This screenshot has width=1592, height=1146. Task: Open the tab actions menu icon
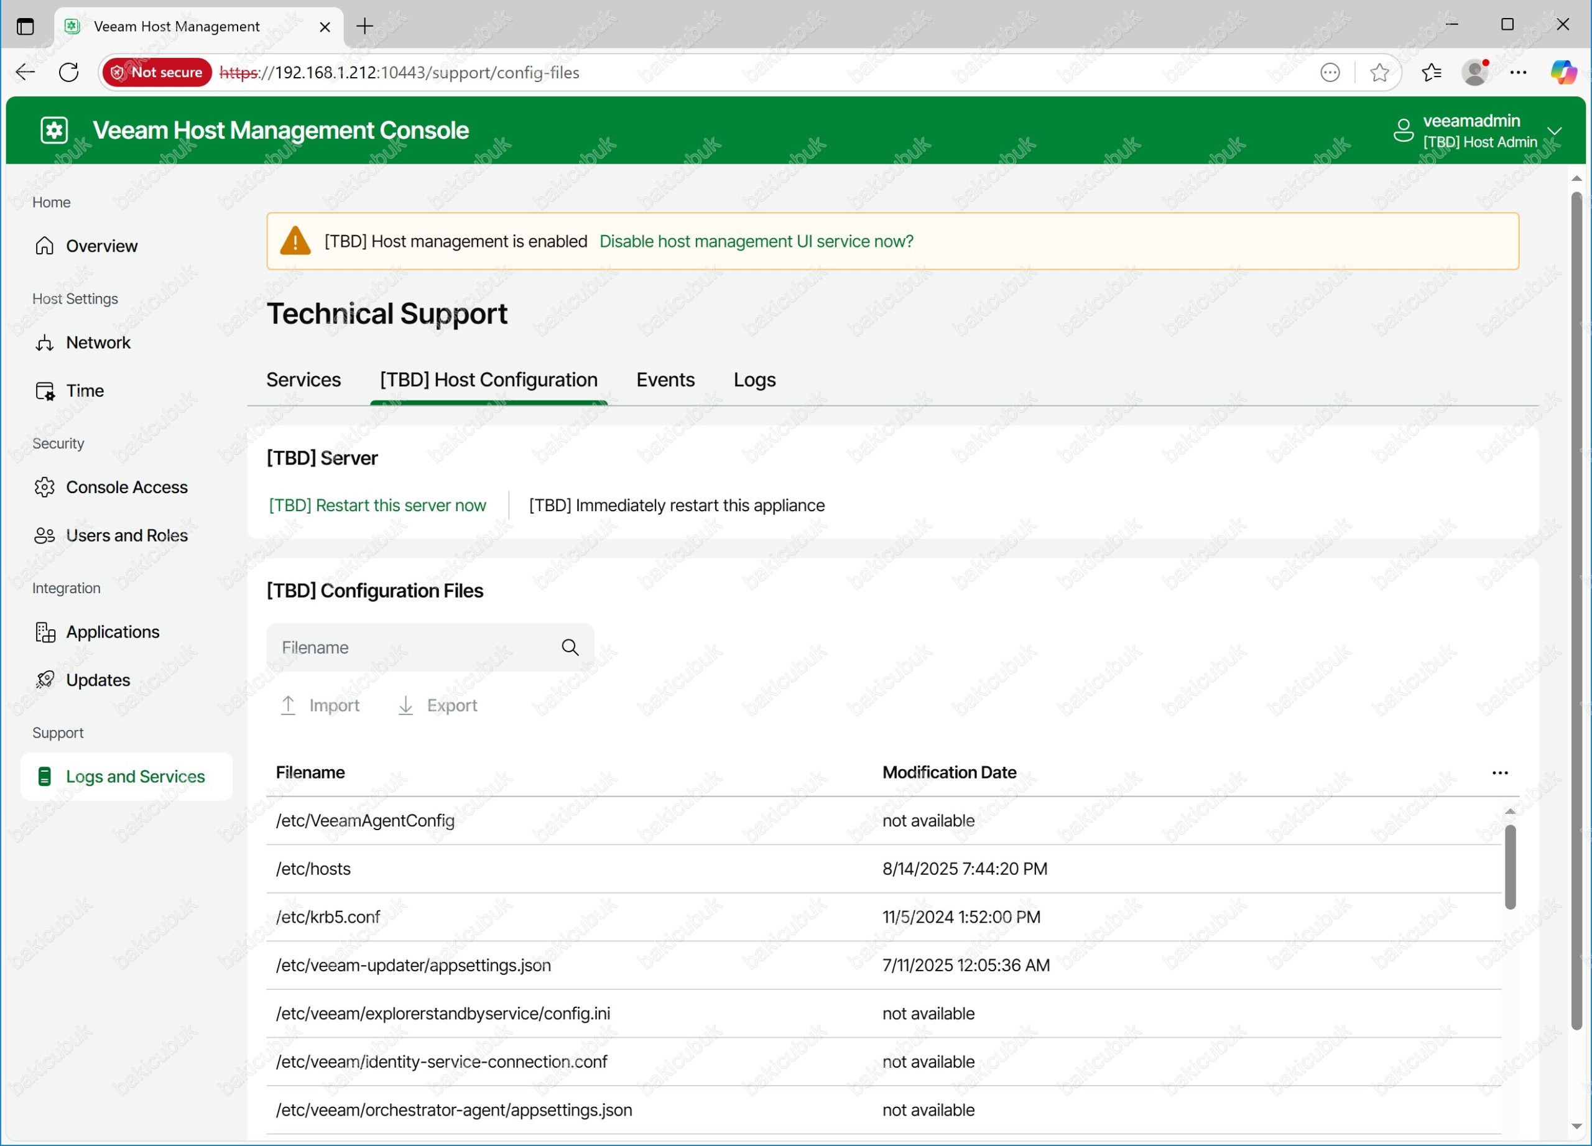coord(25,27)
